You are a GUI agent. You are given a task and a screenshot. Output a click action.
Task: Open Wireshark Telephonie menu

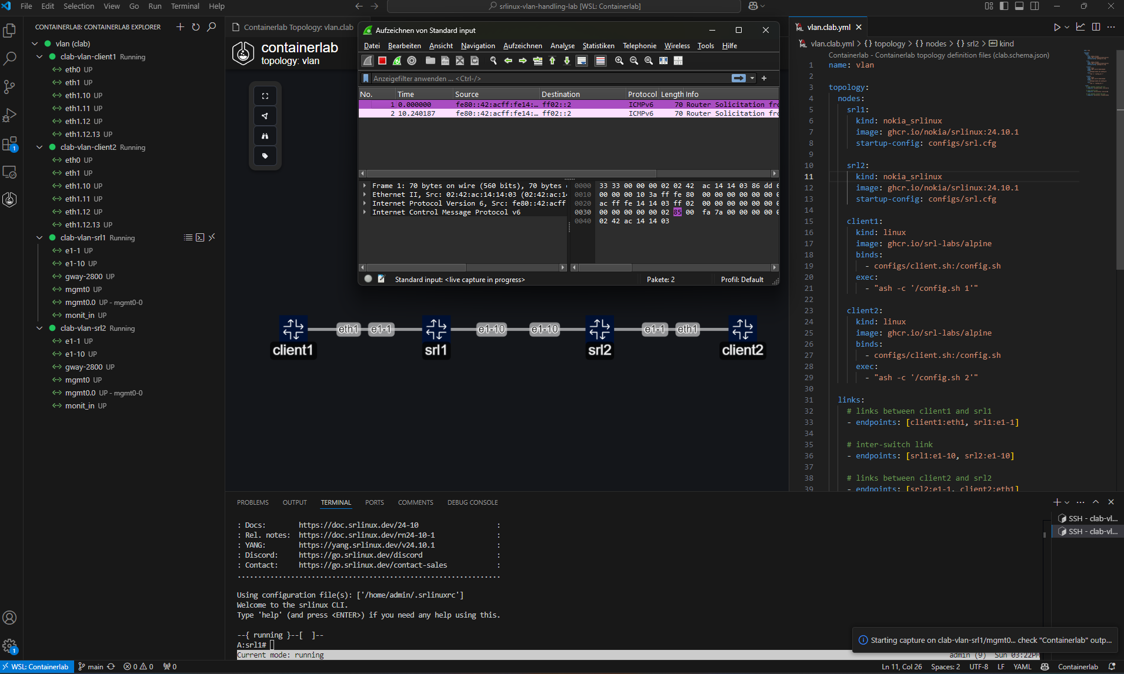click(x=639, y=46)
